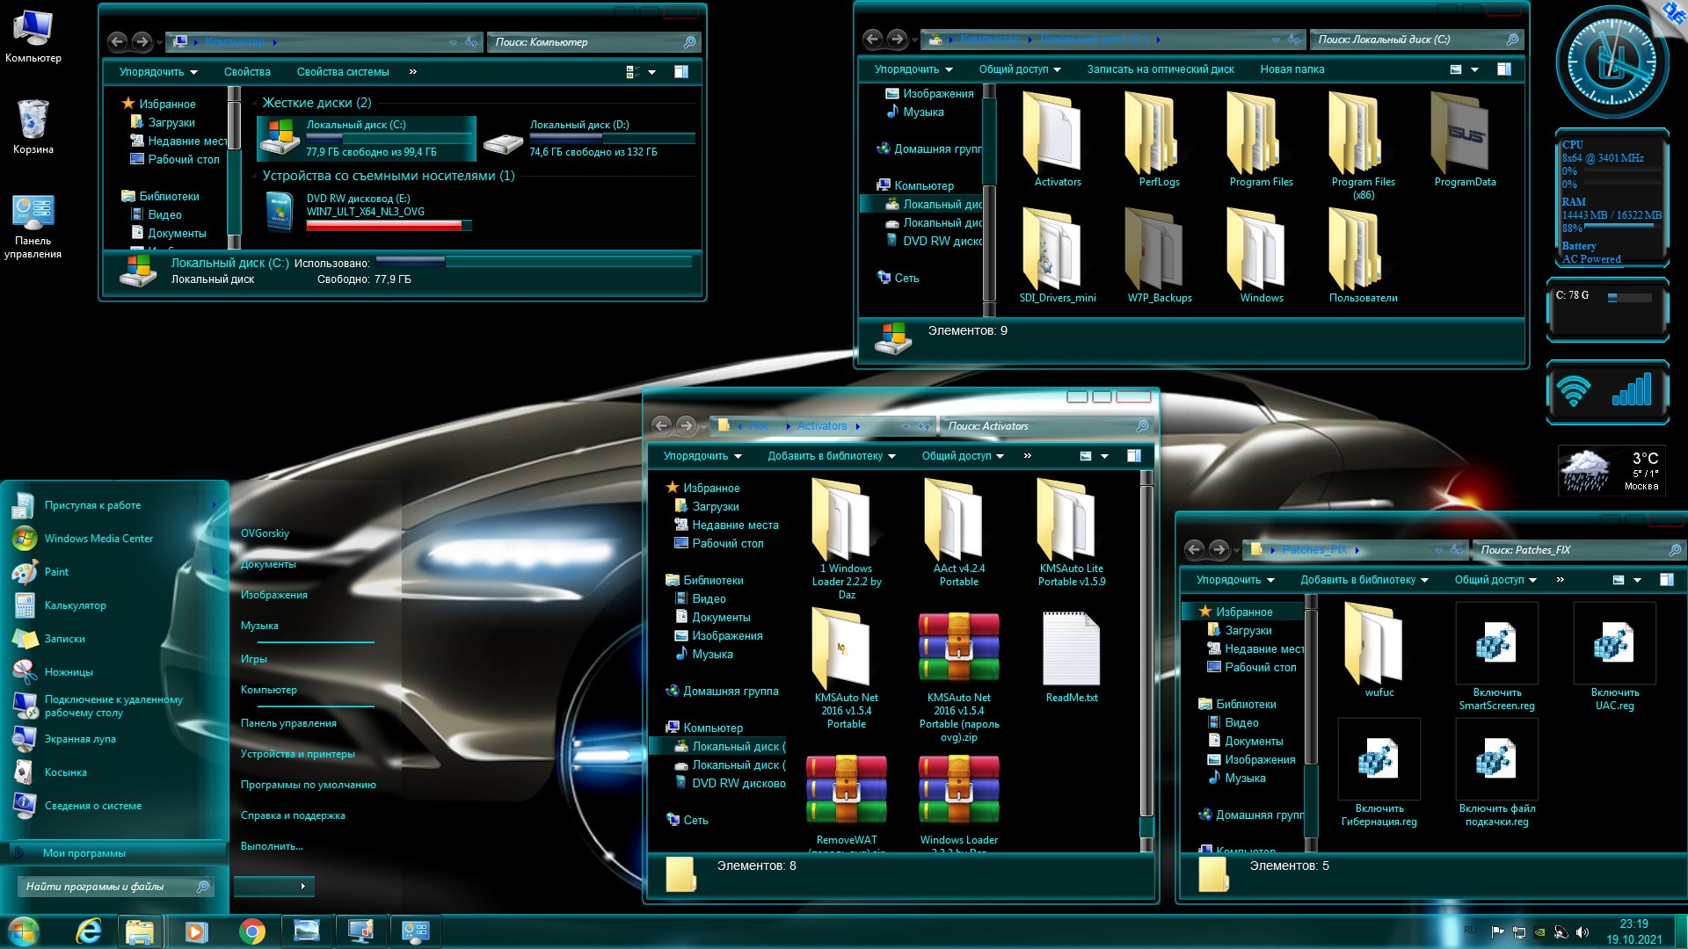This screenshot has height=949, width=1688.
Task: Launch Google Chrome from taskbar
Action: pos(252,931)
